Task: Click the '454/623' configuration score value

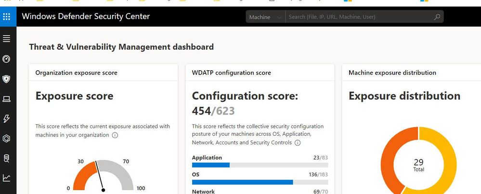Action: 213,111
